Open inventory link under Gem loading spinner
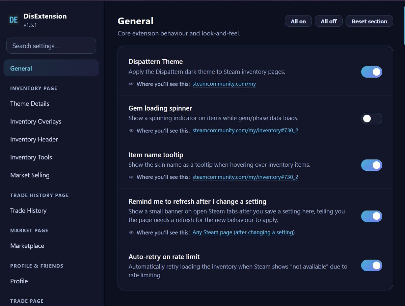Screen dimensions: 405x306 245,131
